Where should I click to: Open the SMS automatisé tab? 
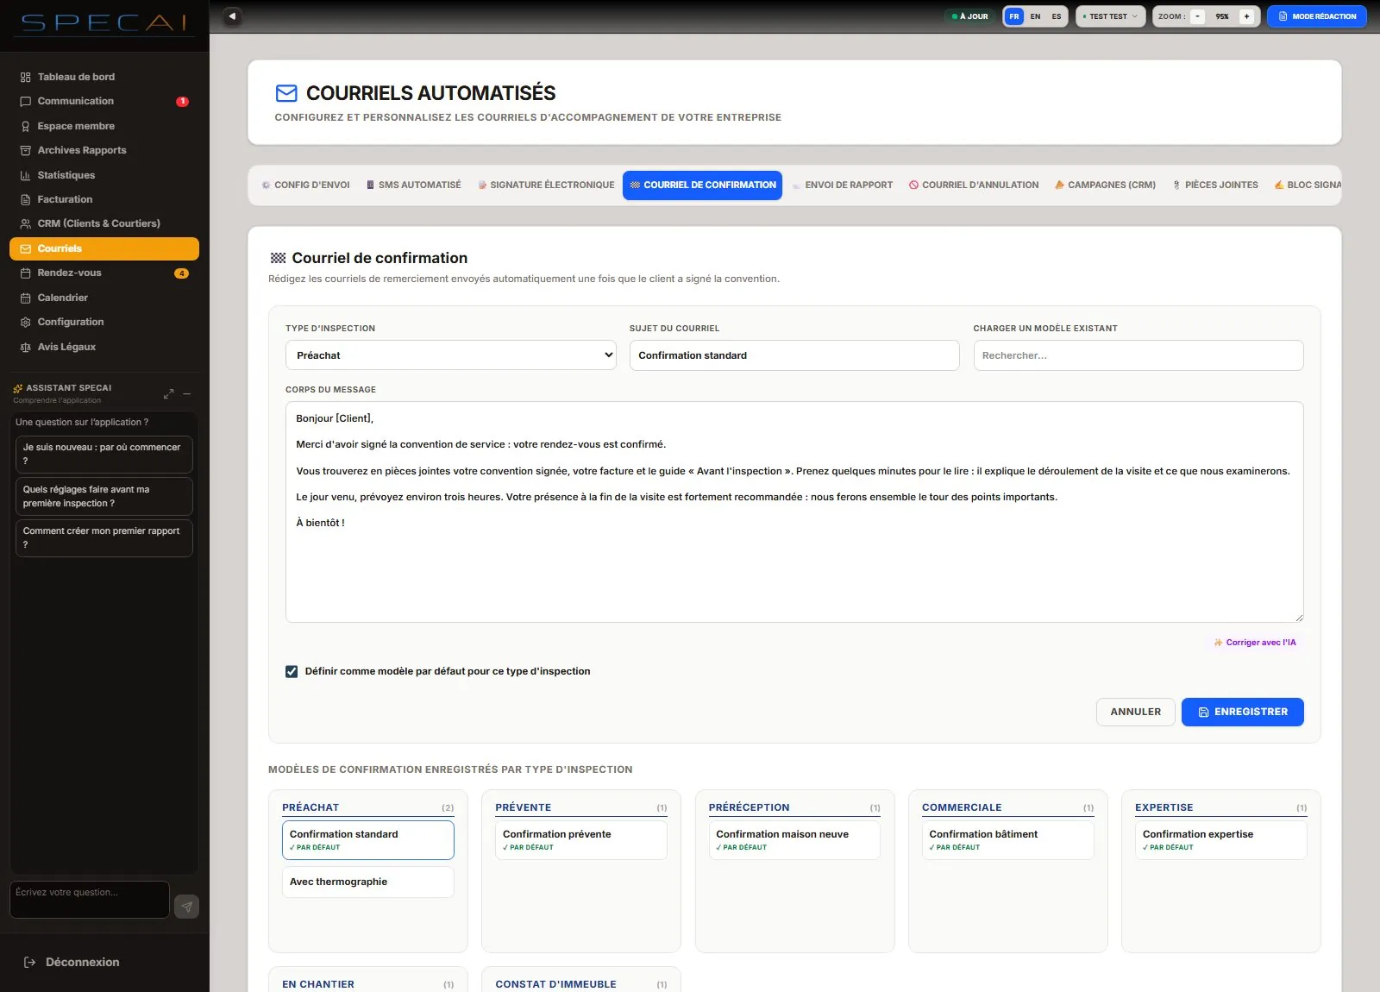pos(414,185)
